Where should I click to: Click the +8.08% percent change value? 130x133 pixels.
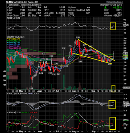(117, 8)
